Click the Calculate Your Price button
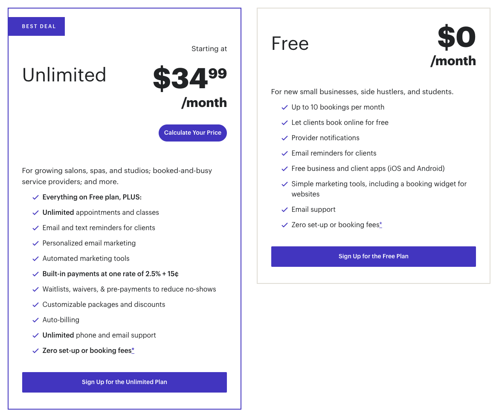Viewport: 499px width, 416px height. (192, 133)
